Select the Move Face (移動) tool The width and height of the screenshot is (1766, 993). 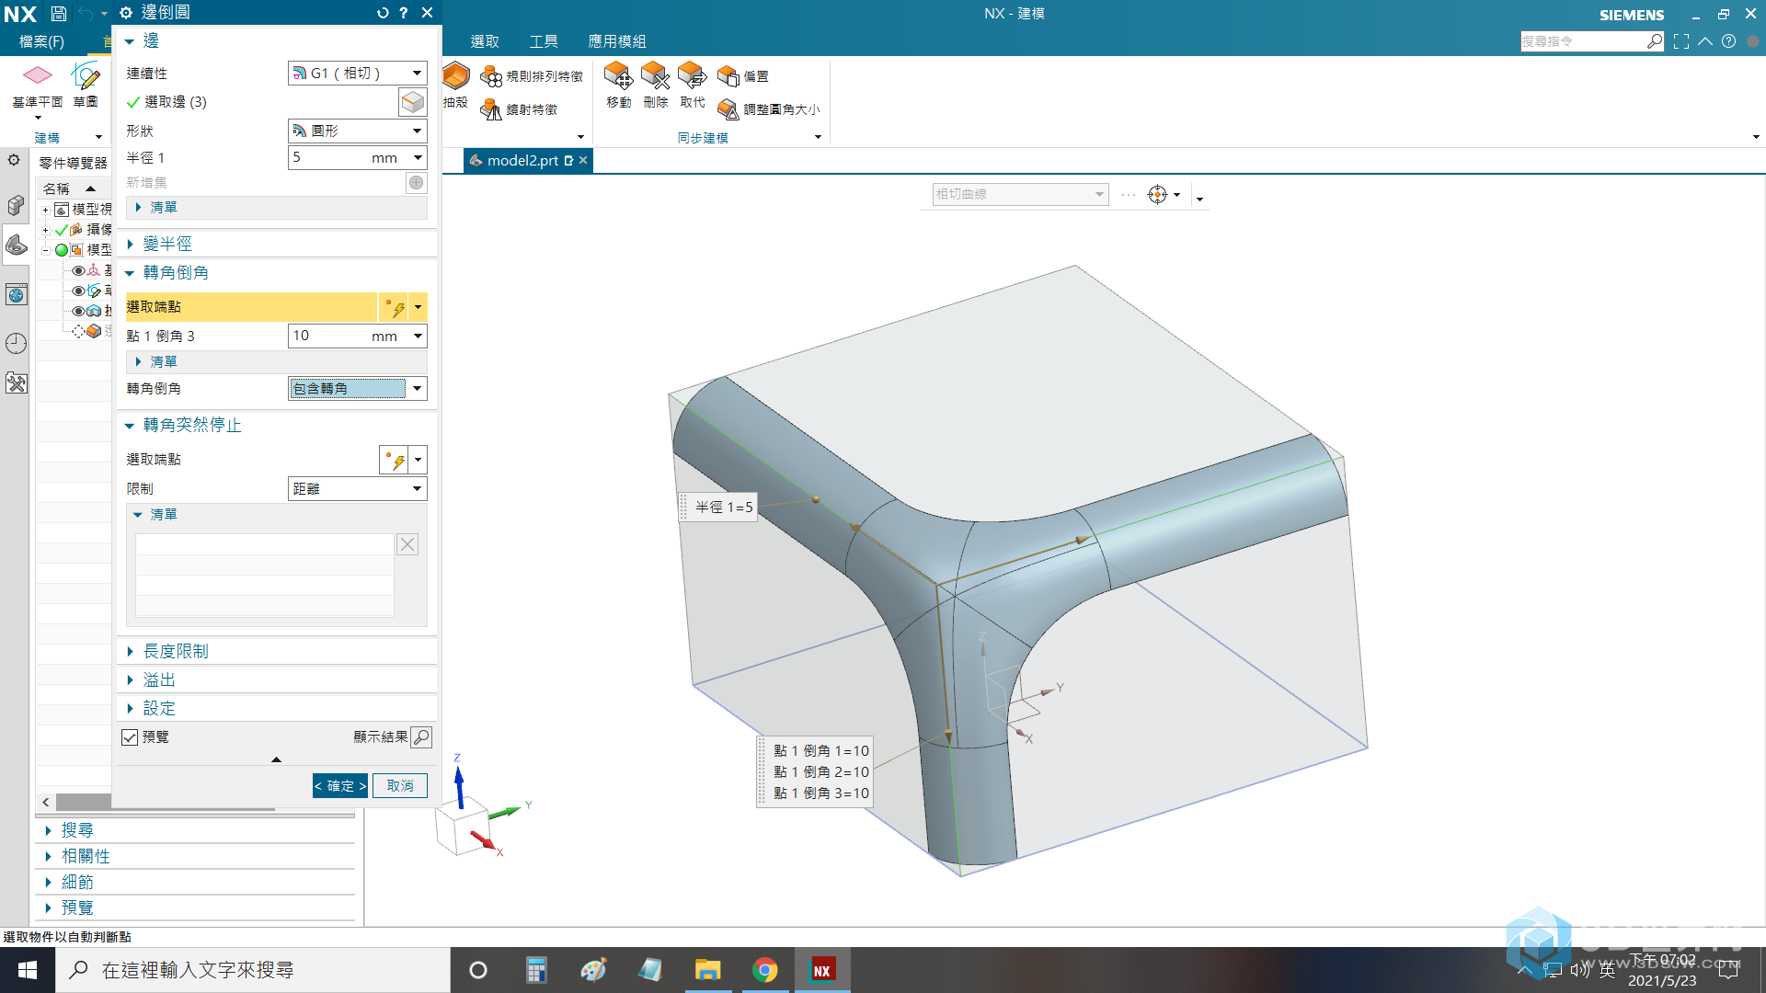pos(618,75)
